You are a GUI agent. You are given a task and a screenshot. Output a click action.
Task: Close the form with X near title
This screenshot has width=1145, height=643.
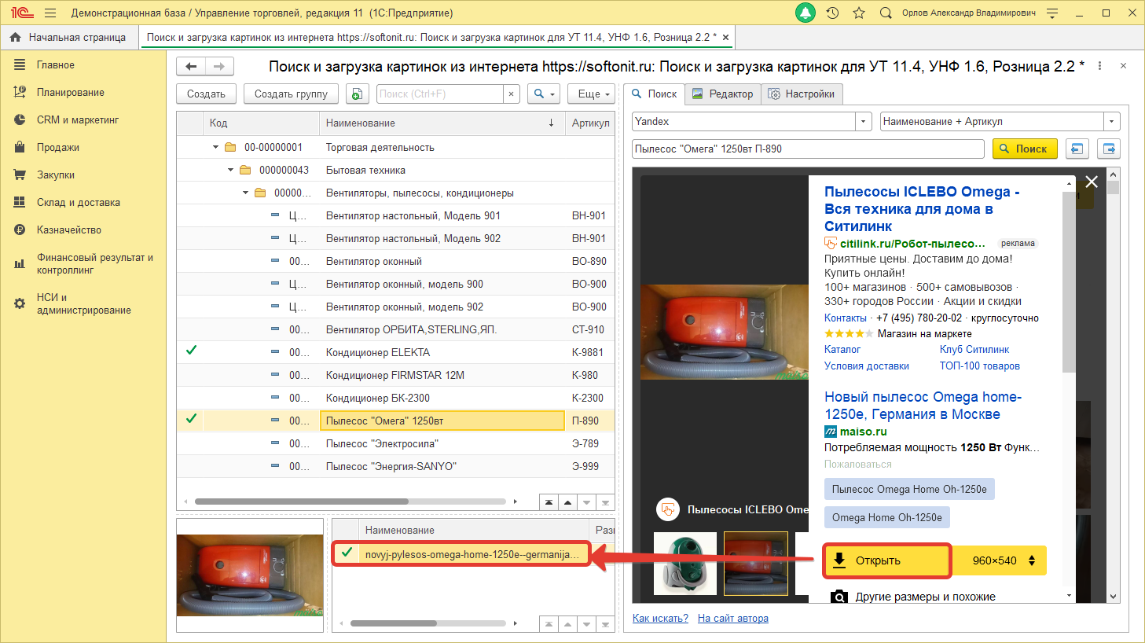(1123, 66)
